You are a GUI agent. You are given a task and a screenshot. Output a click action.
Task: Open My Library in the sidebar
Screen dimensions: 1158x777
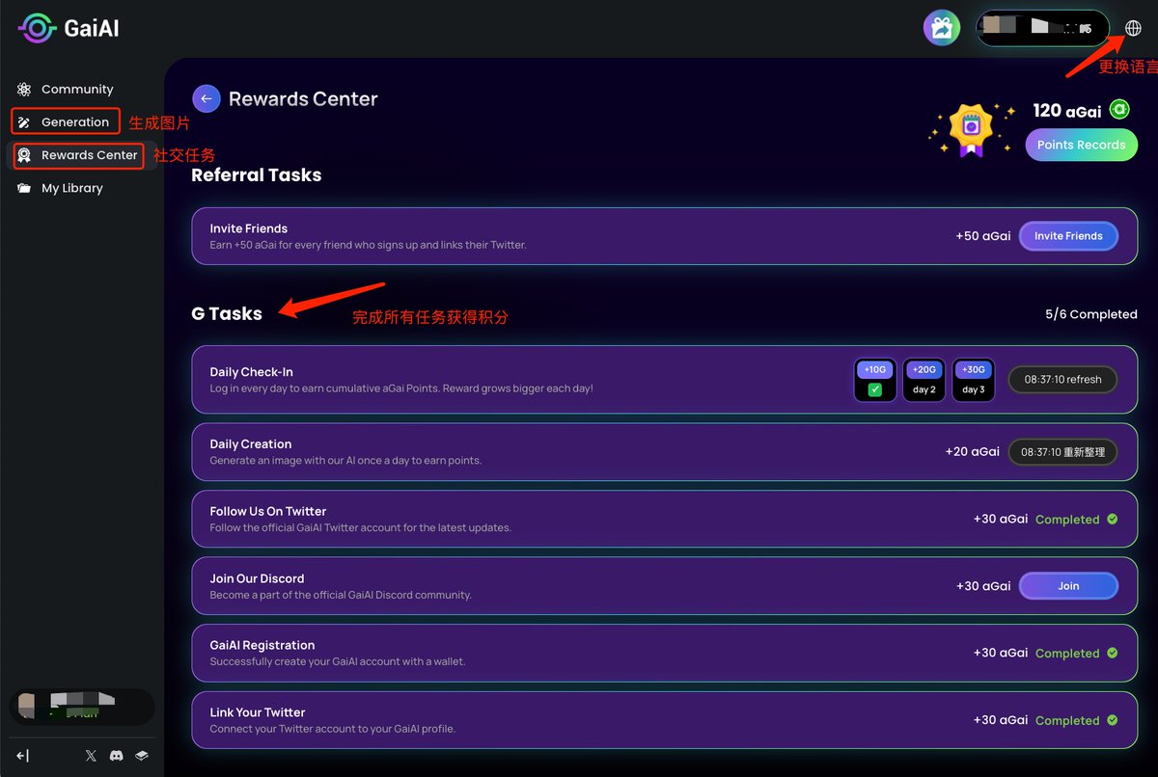[x=72, y=188]
